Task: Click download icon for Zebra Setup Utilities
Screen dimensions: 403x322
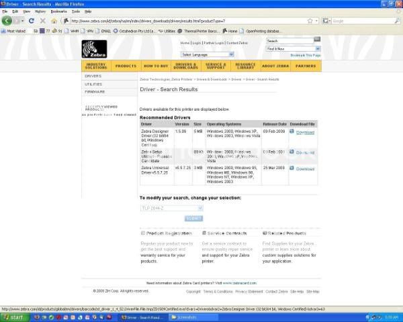Action: point(292,152)
